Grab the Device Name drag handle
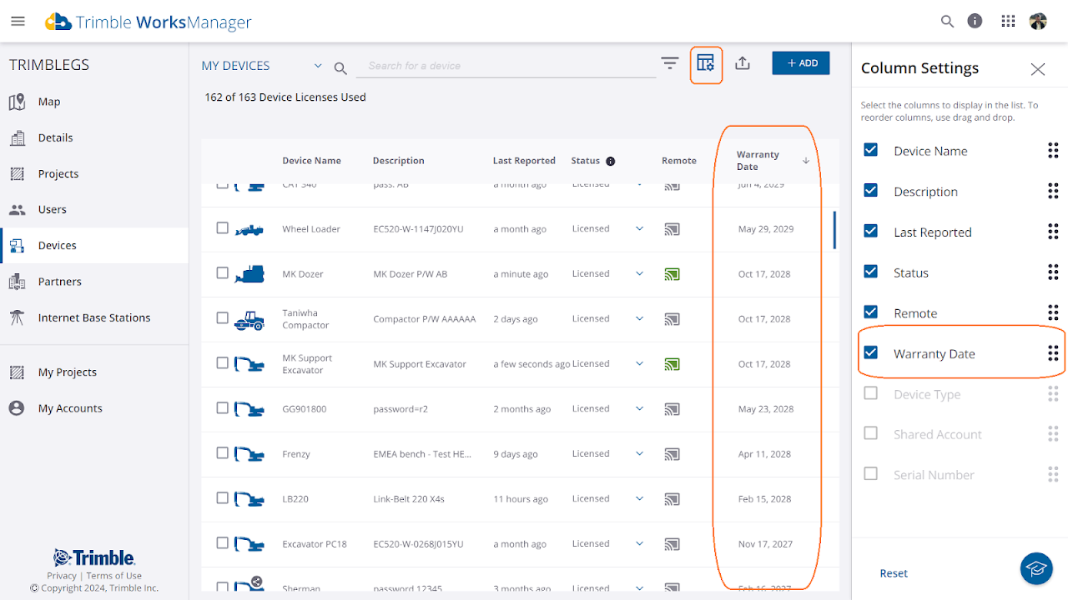This screenshot has width=1068, height=600. tap(1053, 151)
